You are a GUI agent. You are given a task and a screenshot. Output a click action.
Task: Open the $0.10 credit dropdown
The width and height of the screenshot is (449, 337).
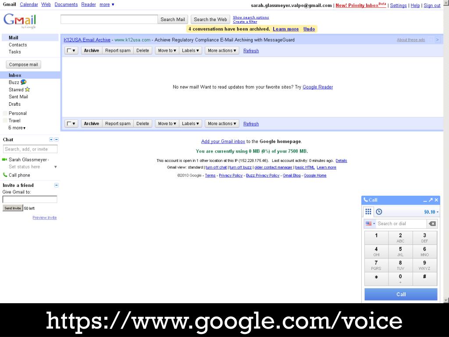[x=431, y=212]
